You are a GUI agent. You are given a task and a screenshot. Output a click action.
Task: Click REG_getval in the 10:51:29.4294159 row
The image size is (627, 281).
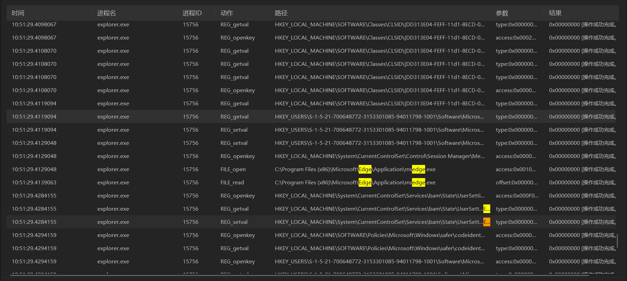tap(234, 248)
